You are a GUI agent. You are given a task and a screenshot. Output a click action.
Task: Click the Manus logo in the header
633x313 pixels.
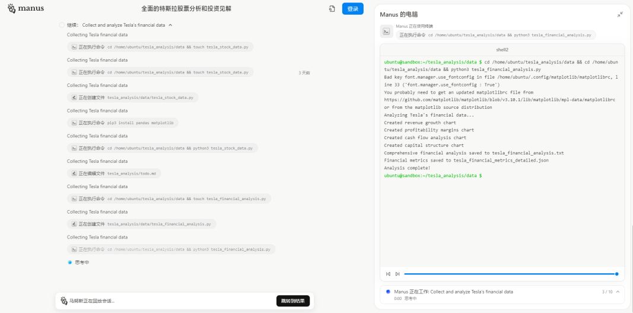26,8
